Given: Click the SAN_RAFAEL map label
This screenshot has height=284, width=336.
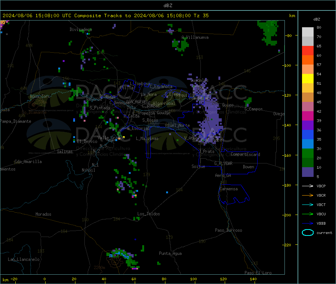Looking at the screenshot, I should tap(137, 102).
